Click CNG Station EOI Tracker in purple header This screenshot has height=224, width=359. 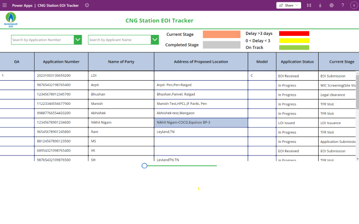58,5
